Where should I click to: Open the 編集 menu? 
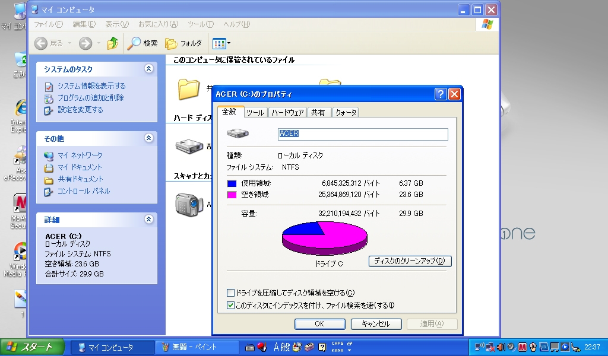point(84,24)
